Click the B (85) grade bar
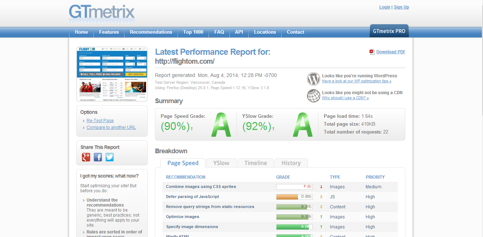483x237 pixels. click(294, 207)
